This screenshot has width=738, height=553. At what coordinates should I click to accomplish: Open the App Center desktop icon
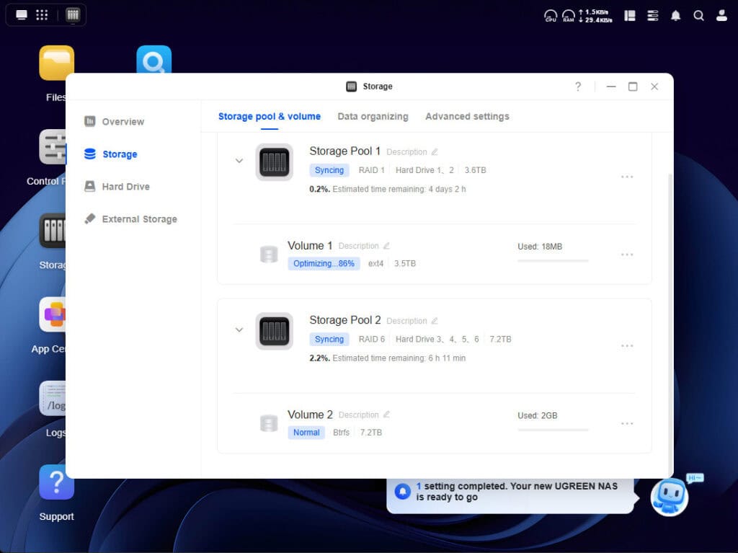click(x=54, y=315)
